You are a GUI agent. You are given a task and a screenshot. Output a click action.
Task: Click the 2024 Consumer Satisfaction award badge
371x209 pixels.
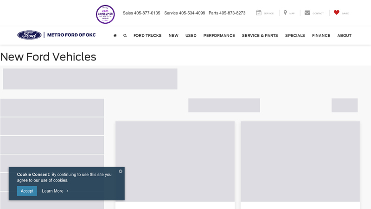[105, 14]
